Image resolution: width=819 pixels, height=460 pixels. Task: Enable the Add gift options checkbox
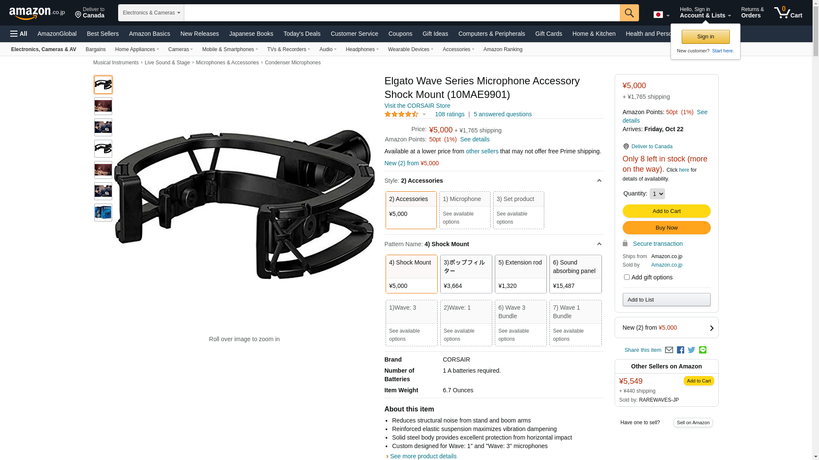coord(627,277)
